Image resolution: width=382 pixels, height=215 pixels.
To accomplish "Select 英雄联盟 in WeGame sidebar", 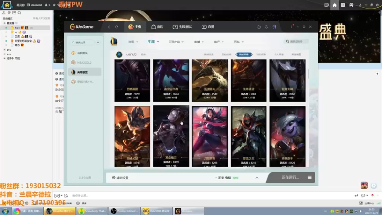I will click(85, 72).
